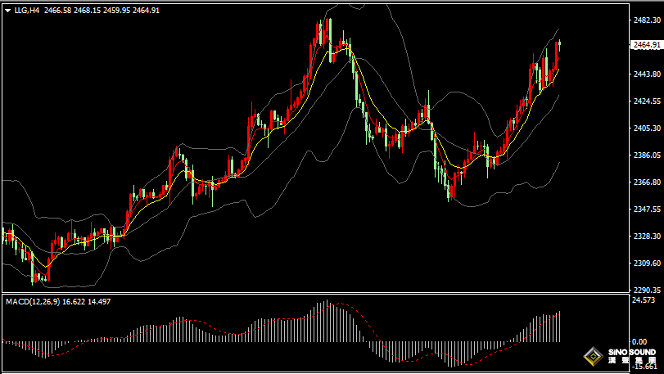Expand the dropdown arrow beside LLG,H4
The height and width of the screenshot is (374, 664).
point(7,11)
